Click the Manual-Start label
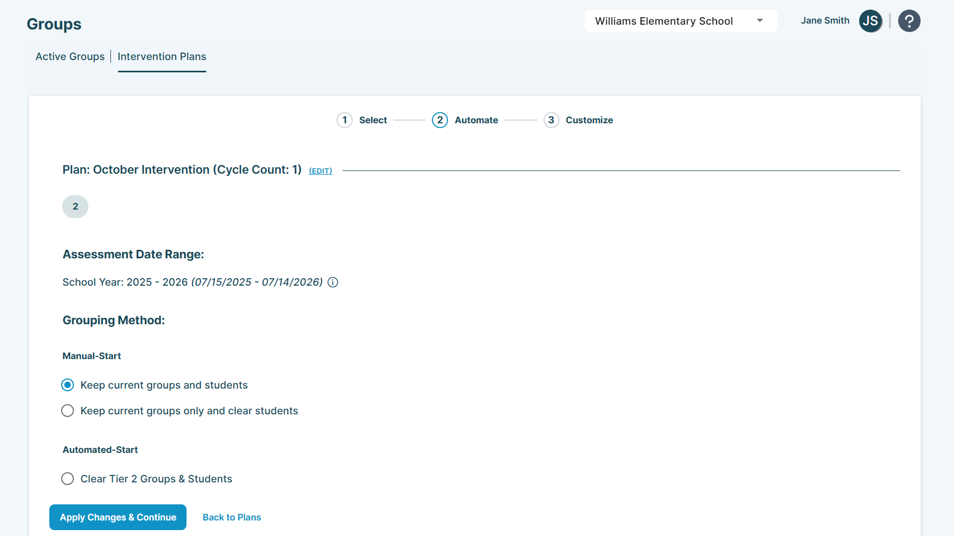Screen dimensions: 954x536 click(92, 356)
